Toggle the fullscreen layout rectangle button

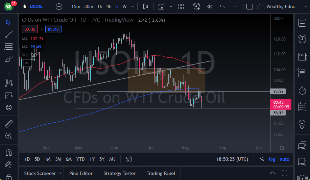(x=249, y=6)
